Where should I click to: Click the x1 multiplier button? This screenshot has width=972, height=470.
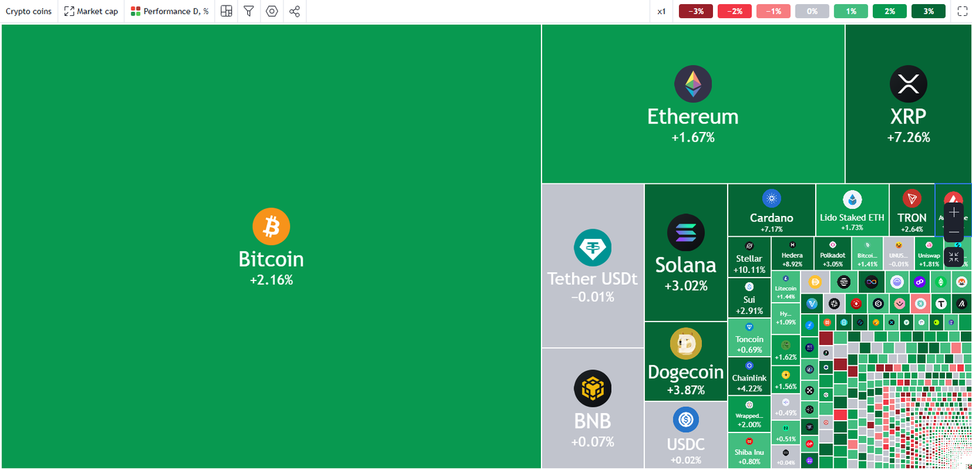click(662, 11)
